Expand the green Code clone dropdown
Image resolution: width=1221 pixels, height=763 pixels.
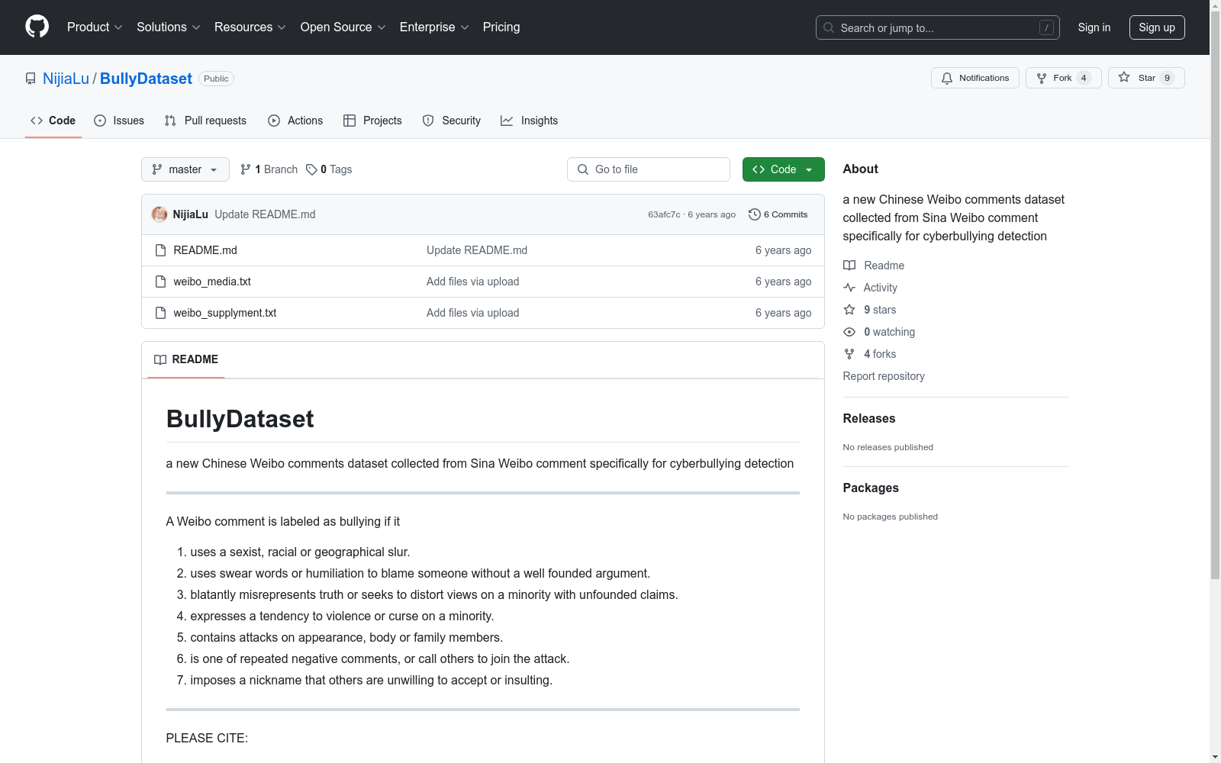click(783, 169)
